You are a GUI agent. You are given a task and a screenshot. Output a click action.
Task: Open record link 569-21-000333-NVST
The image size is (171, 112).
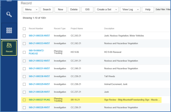pos(39,43)
